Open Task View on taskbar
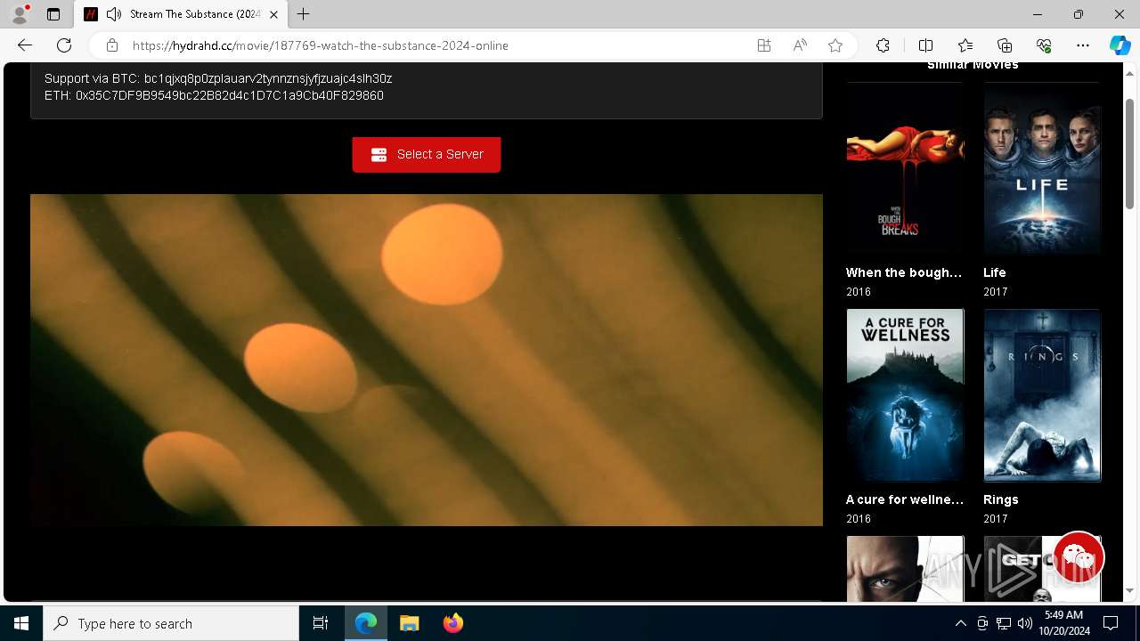Image resolution: width=1140 pixels, height=641 pixels. click(x=321, y=623)
